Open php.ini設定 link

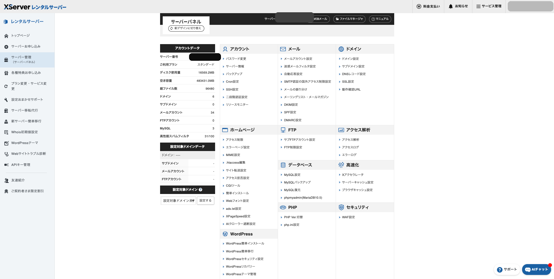[291, 225]
